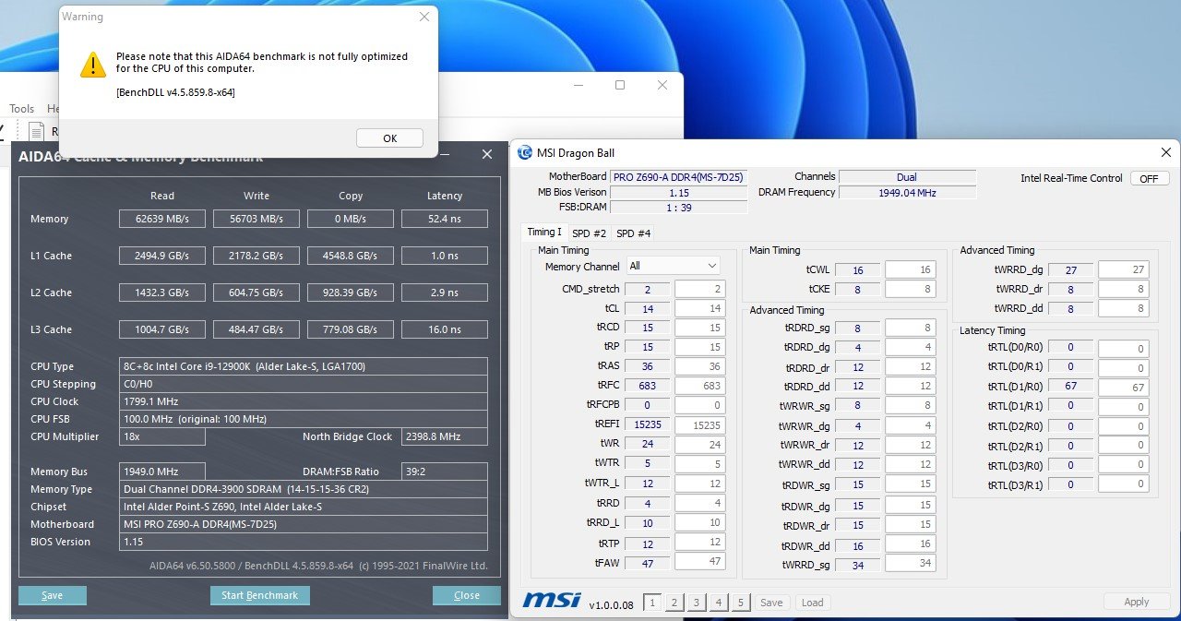The height and width of the screenshot is (621, 1181).
Task: Maximize the background AIDA64 window
Action: pos(620,85)
